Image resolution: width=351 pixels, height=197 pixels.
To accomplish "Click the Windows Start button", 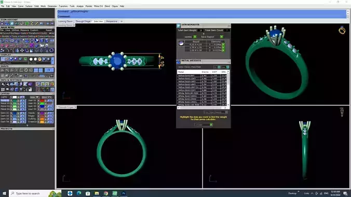I will click(4, 193).
